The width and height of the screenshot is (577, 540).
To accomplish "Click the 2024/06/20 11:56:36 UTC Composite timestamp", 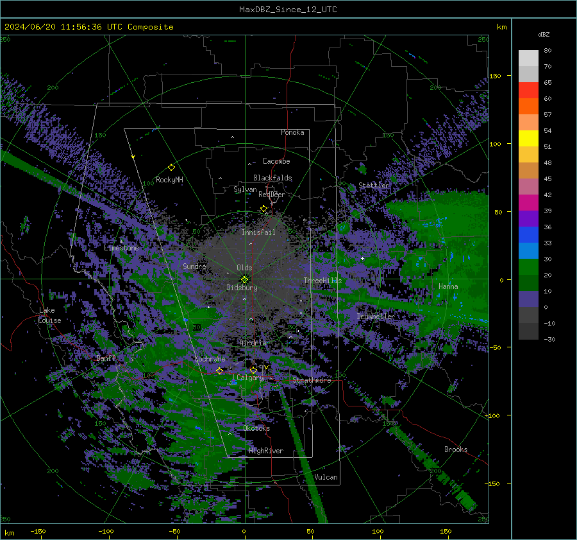I will [x=88, y=27].
